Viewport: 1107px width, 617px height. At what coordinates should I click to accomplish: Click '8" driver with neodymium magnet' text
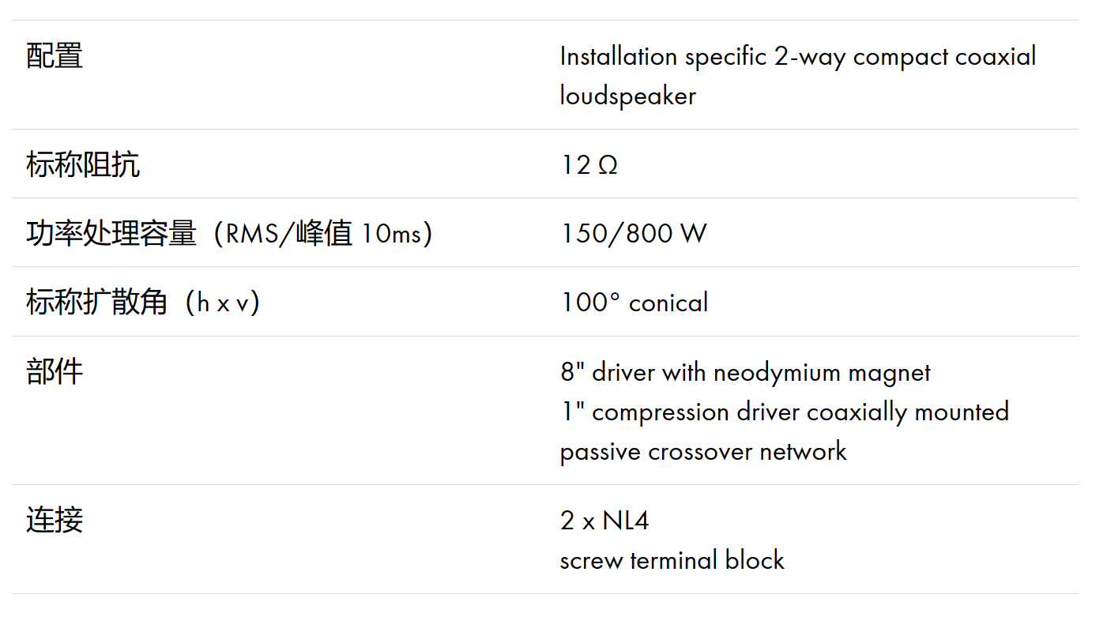tap(746, 373)
